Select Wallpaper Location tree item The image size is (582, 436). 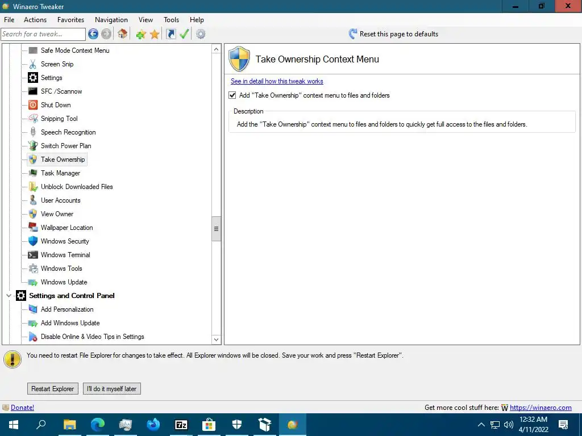point(67,228)
